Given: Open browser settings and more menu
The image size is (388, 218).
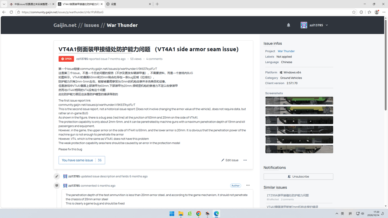Looking at the screenshot, I should pyautogui.click(x=384, y=12).
